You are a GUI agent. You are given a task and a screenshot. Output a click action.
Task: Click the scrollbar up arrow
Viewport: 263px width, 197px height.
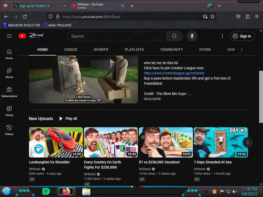coord(261,31)
